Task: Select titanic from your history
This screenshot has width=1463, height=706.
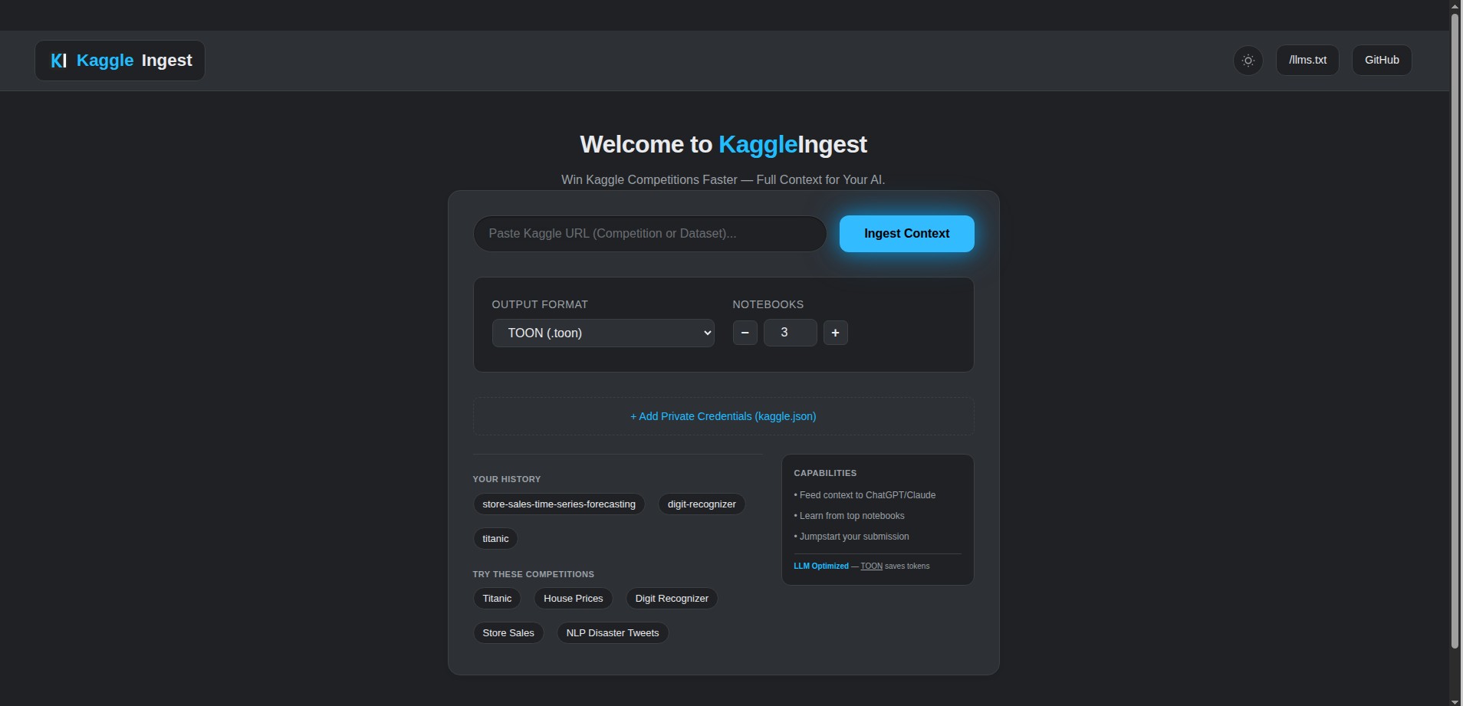Action: [495, 538]
